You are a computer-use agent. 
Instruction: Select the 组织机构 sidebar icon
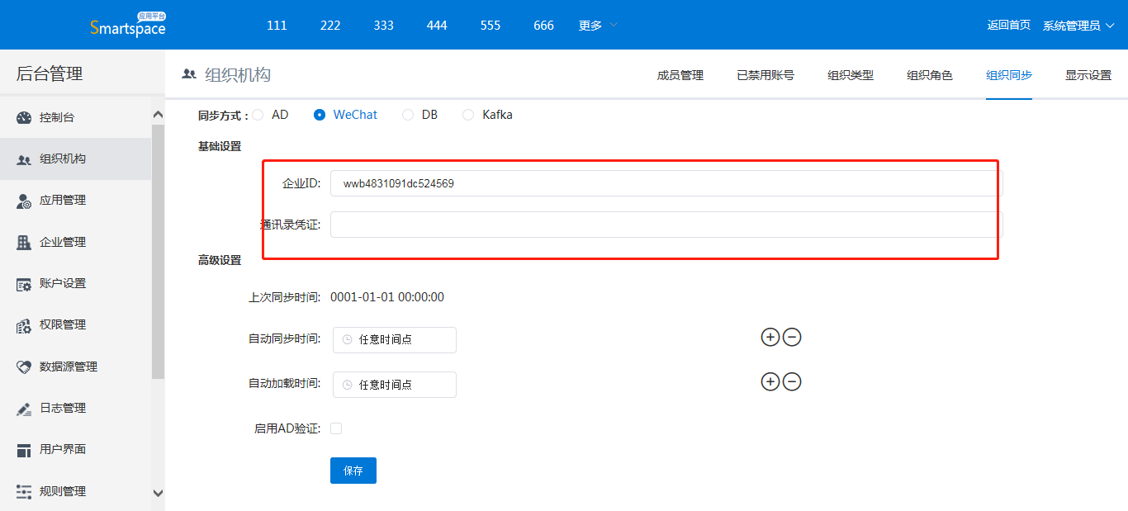[24, 159]
